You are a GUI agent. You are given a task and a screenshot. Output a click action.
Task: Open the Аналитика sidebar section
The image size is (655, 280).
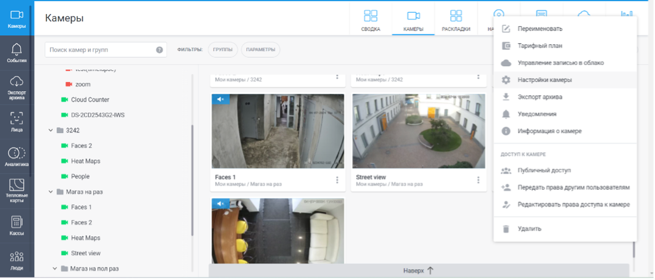coord(16,156)
